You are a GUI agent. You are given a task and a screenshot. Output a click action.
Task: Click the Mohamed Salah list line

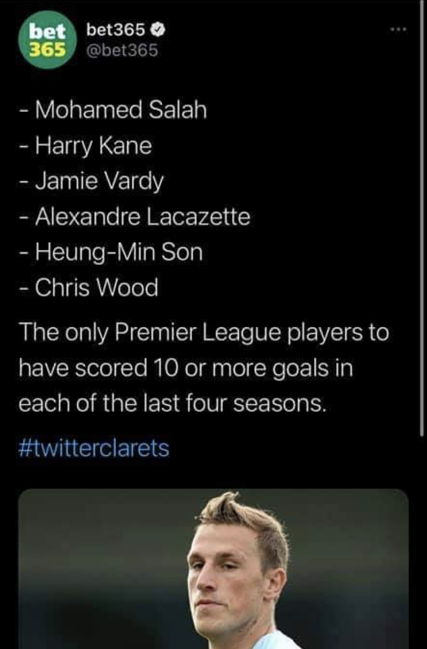tap(121, 110)
